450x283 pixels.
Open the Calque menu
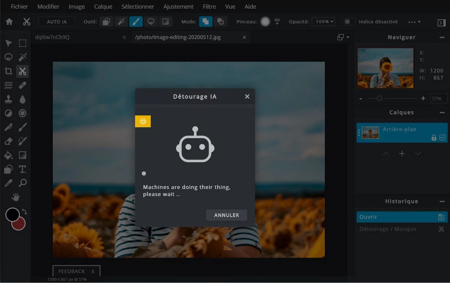103,6
